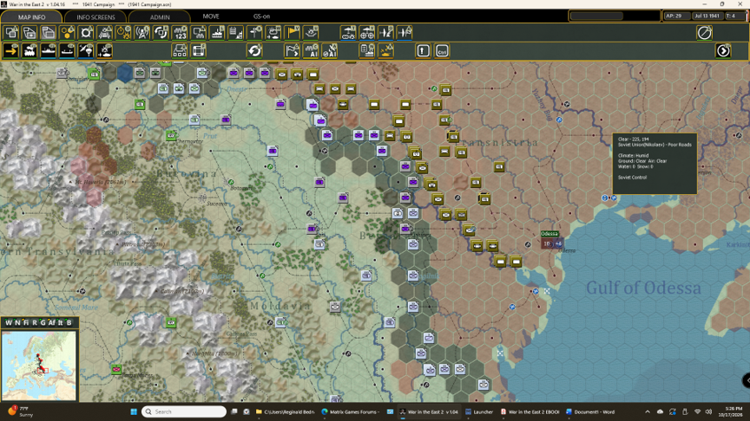This screenshot has width=750, height=421.
Task: Click the end turn arrow button
Action: [x=723, y=50]
